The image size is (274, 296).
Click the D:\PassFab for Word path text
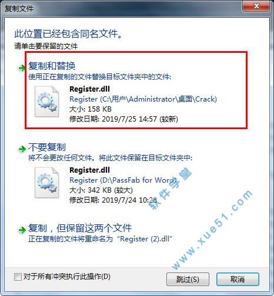click(123, 180)
